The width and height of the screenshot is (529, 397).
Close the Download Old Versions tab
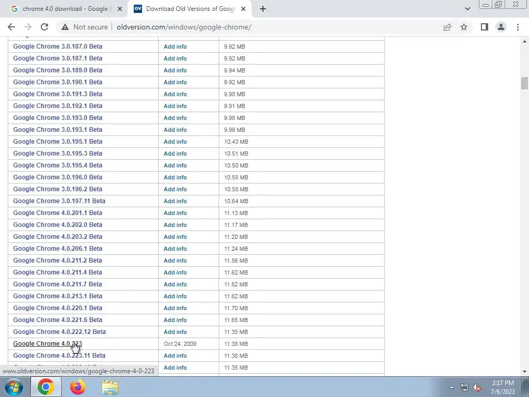243,9
